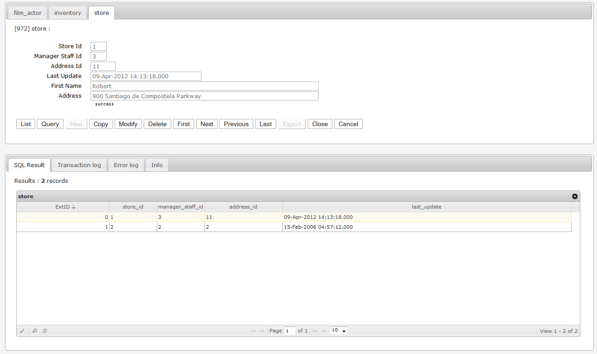Viewport: 597px width, 354px height.
Task: Open the Error log tab
Action: click(x=126, y=165)
